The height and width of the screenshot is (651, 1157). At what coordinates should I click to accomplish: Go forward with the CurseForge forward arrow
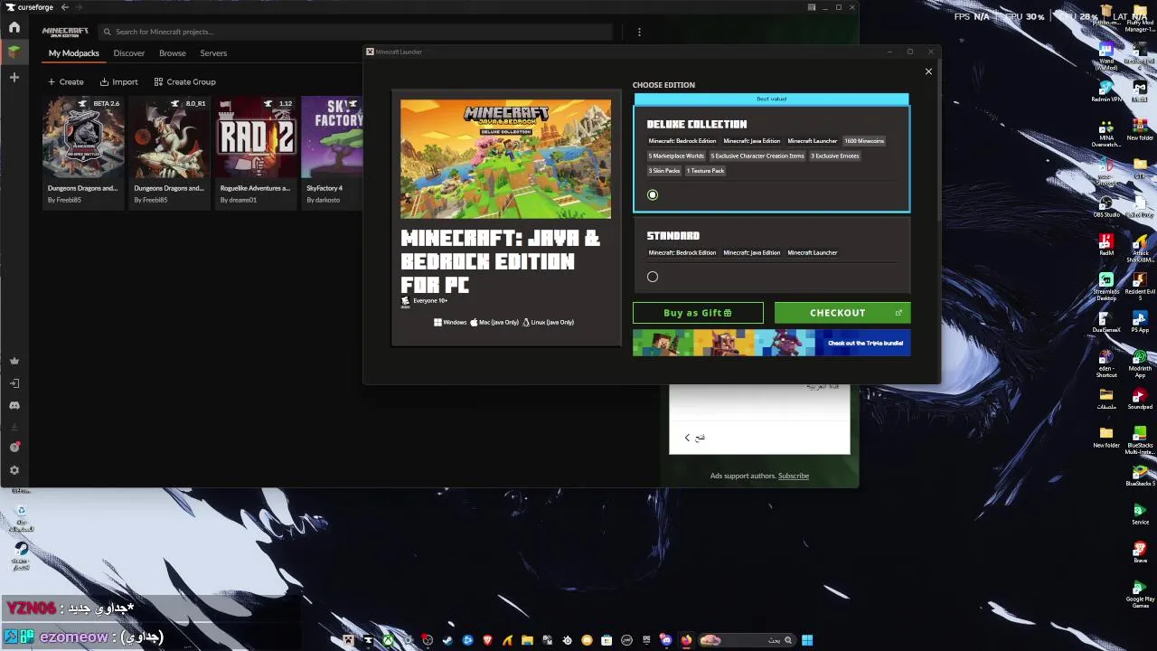[78, 7]
